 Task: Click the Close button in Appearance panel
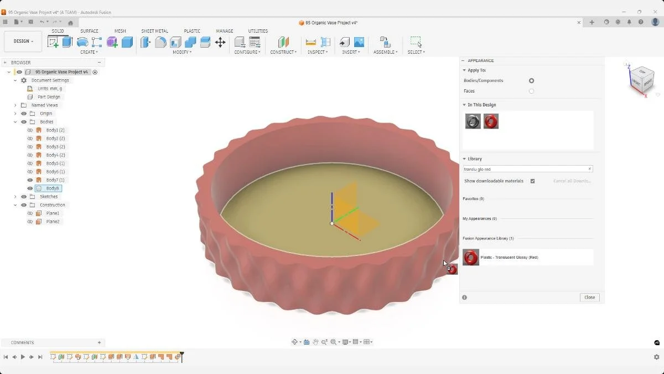point(589,298)
